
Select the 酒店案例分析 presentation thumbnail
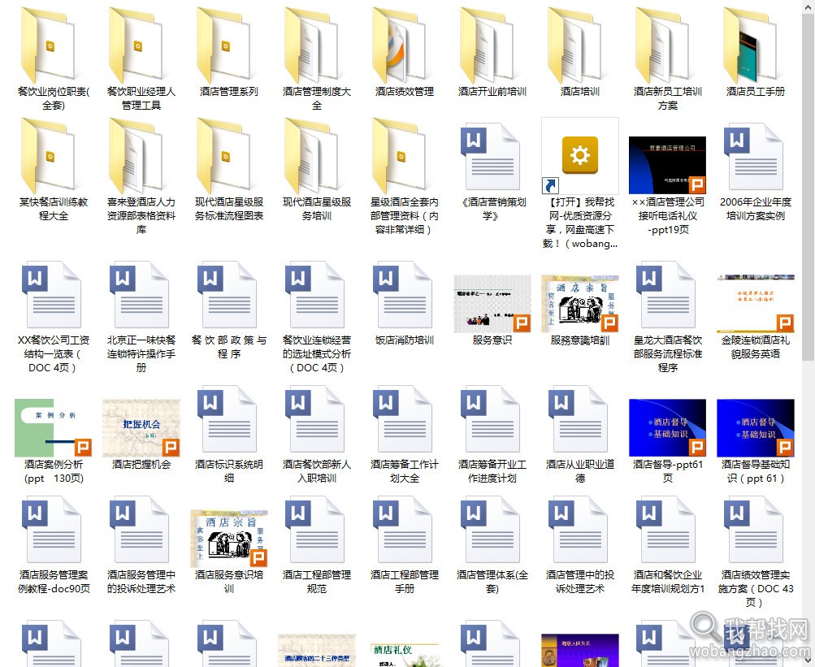(x=53, y=428)
